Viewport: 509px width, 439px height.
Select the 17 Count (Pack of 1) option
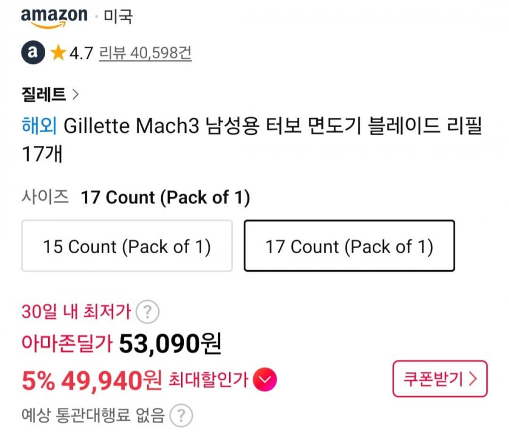point(349,246)
